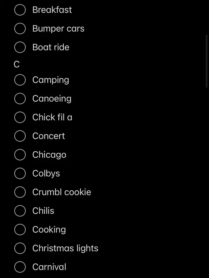Check off the Colbys circle

[20, 173]
